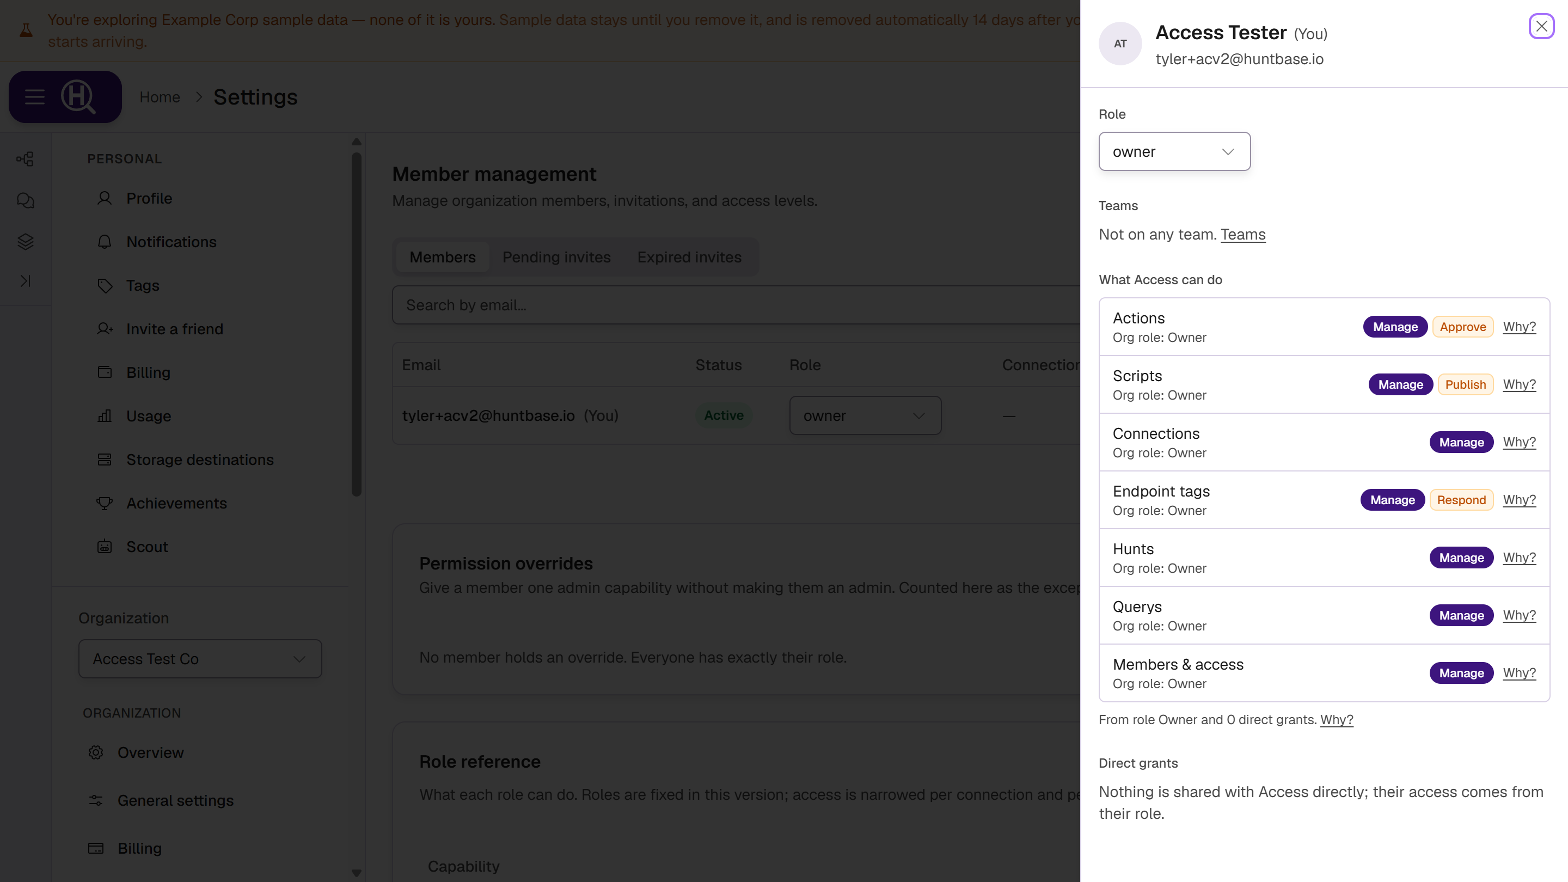Click Why? beside Scripts
The height and width of the screenshot is (882, 1568).
point(1520,385)
